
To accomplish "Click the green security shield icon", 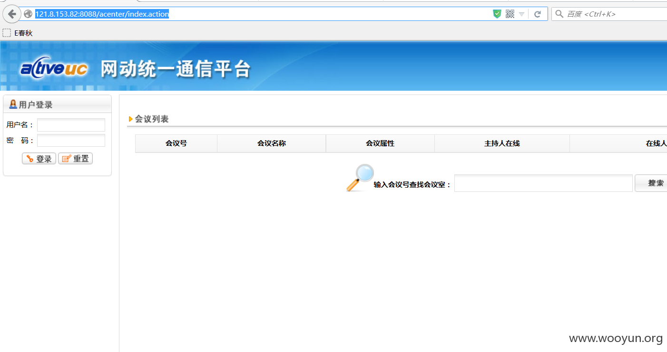I will (497, 14).
